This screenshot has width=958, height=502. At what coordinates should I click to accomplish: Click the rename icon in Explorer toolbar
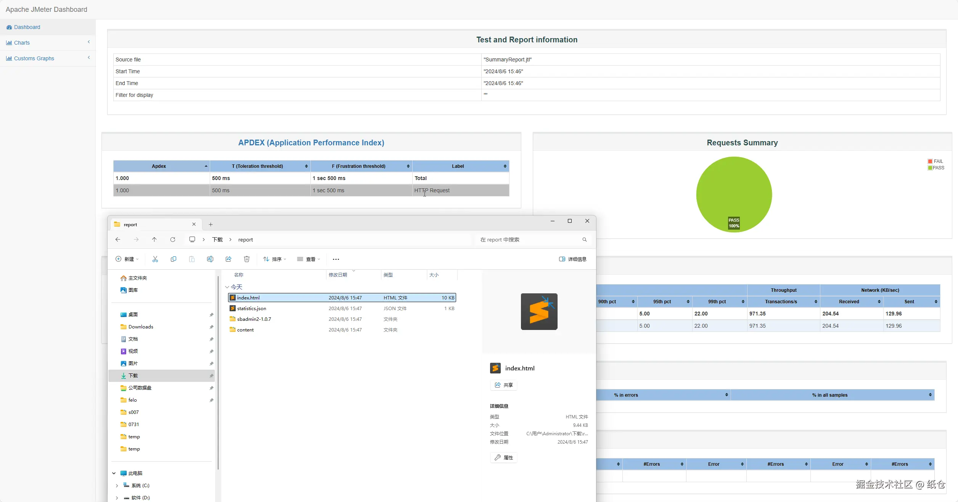point(210,259)
